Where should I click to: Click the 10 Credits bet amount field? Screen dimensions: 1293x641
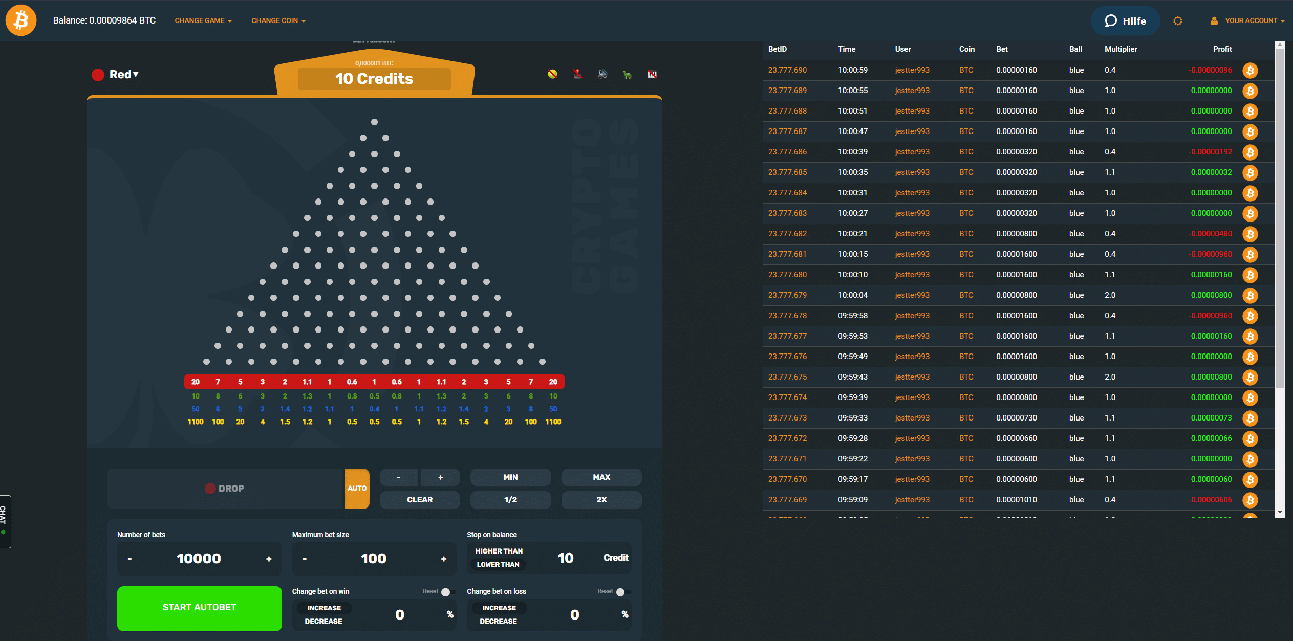pyautogui.click(x=374, y=79)
